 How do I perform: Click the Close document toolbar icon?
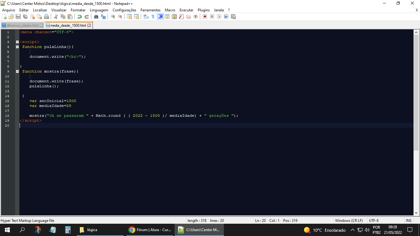click(x=32, y=17)
